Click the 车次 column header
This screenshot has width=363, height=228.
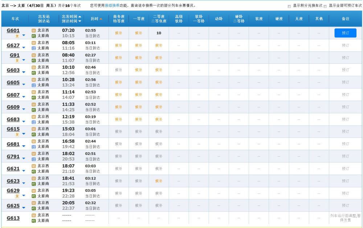pyautogui.click(x=15, y=19)
